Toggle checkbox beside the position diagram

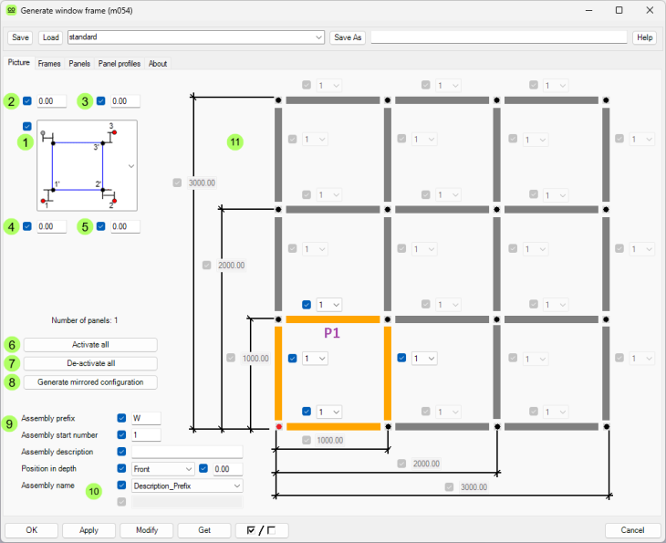[27, 126]
